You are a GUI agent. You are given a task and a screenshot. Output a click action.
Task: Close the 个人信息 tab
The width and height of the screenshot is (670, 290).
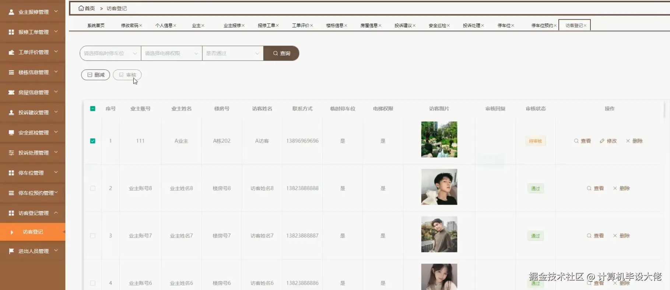[x=175, y=25]
